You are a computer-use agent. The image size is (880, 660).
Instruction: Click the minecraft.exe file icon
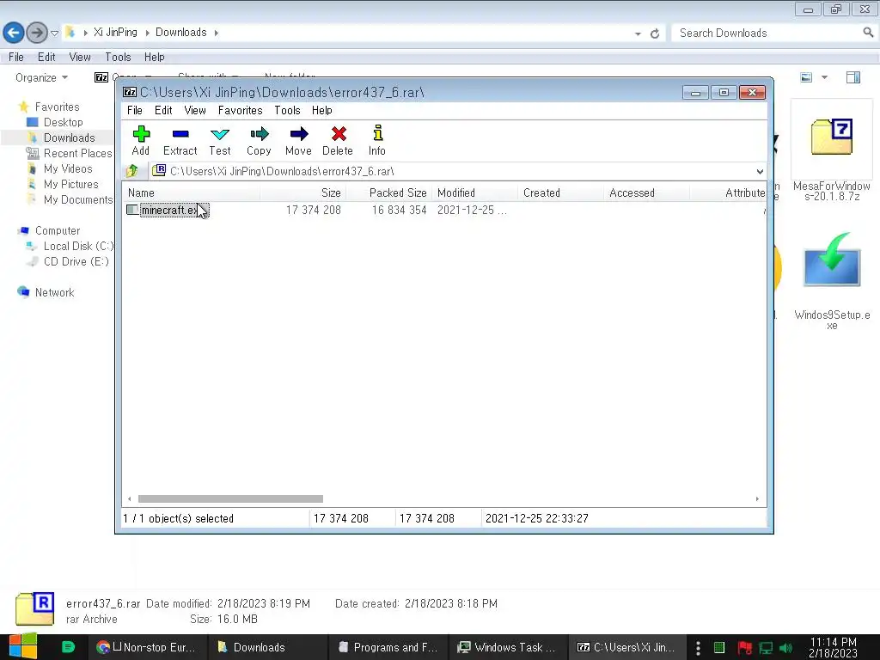(x=132, y=210)
